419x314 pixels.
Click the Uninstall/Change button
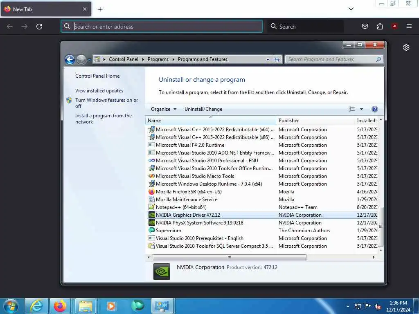(203, 109)
